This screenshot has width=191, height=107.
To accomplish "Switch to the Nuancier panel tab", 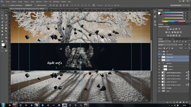I will 167,10.
